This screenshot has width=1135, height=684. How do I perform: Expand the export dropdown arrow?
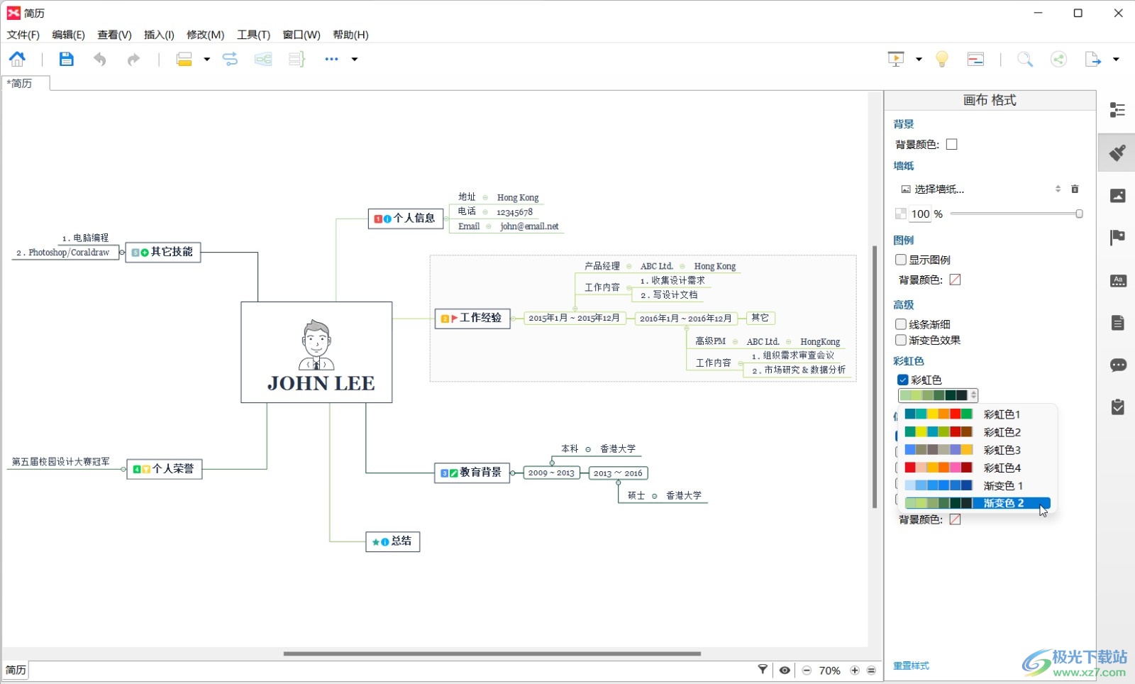point(1116,59)
